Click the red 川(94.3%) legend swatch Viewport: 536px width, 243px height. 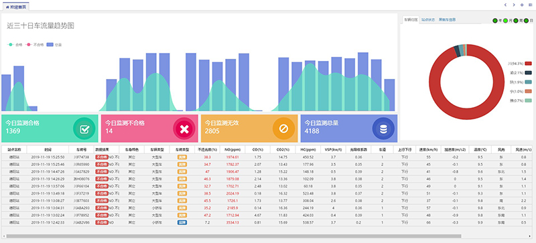point(529,64)
